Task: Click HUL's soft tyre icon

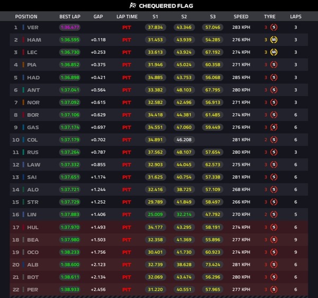Action: click(x=274, y=227)
